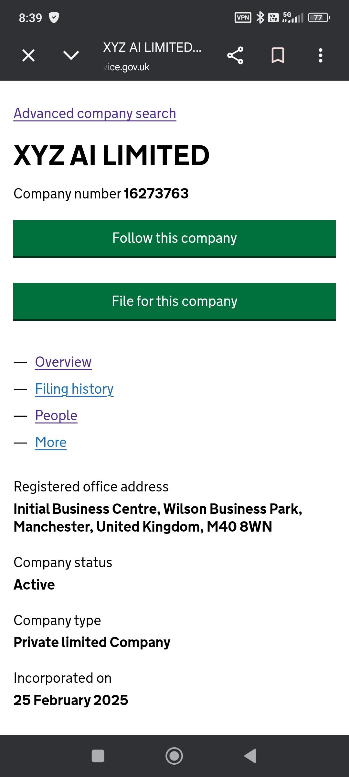Close the browser custom tab
This screenshot has width=349, height=777.
pos(28,55)
